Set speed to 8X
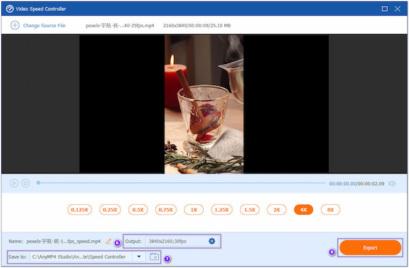This screenshot has height=268, width=409. [331, 210]
